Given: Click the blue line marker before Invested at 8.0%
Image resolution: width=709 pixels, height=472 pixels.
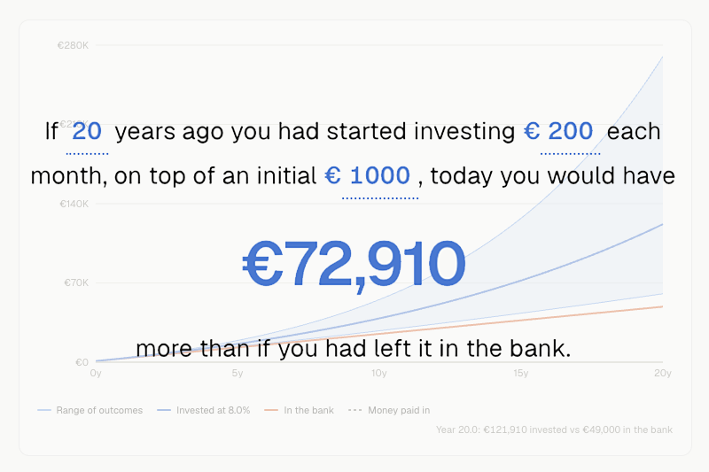Looking at the screenshot, I should (x=164, y=410).
